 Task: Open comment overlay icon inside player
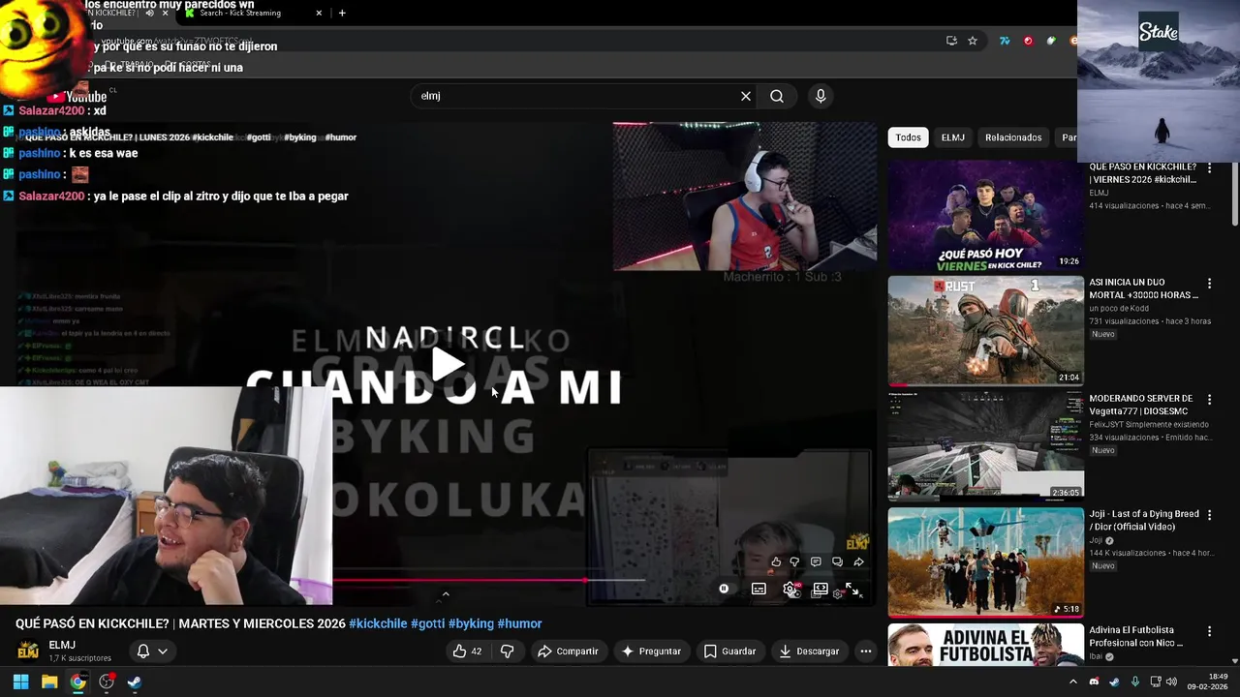[816, 561]
